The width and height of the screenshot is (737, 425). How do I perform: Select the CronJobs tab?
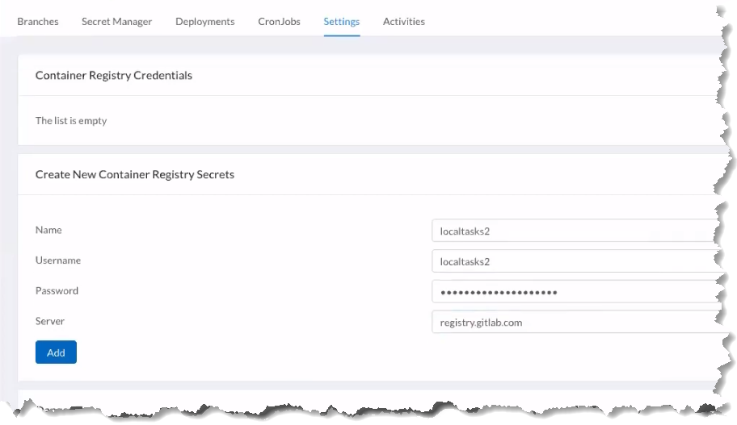(x=279, y=22)
